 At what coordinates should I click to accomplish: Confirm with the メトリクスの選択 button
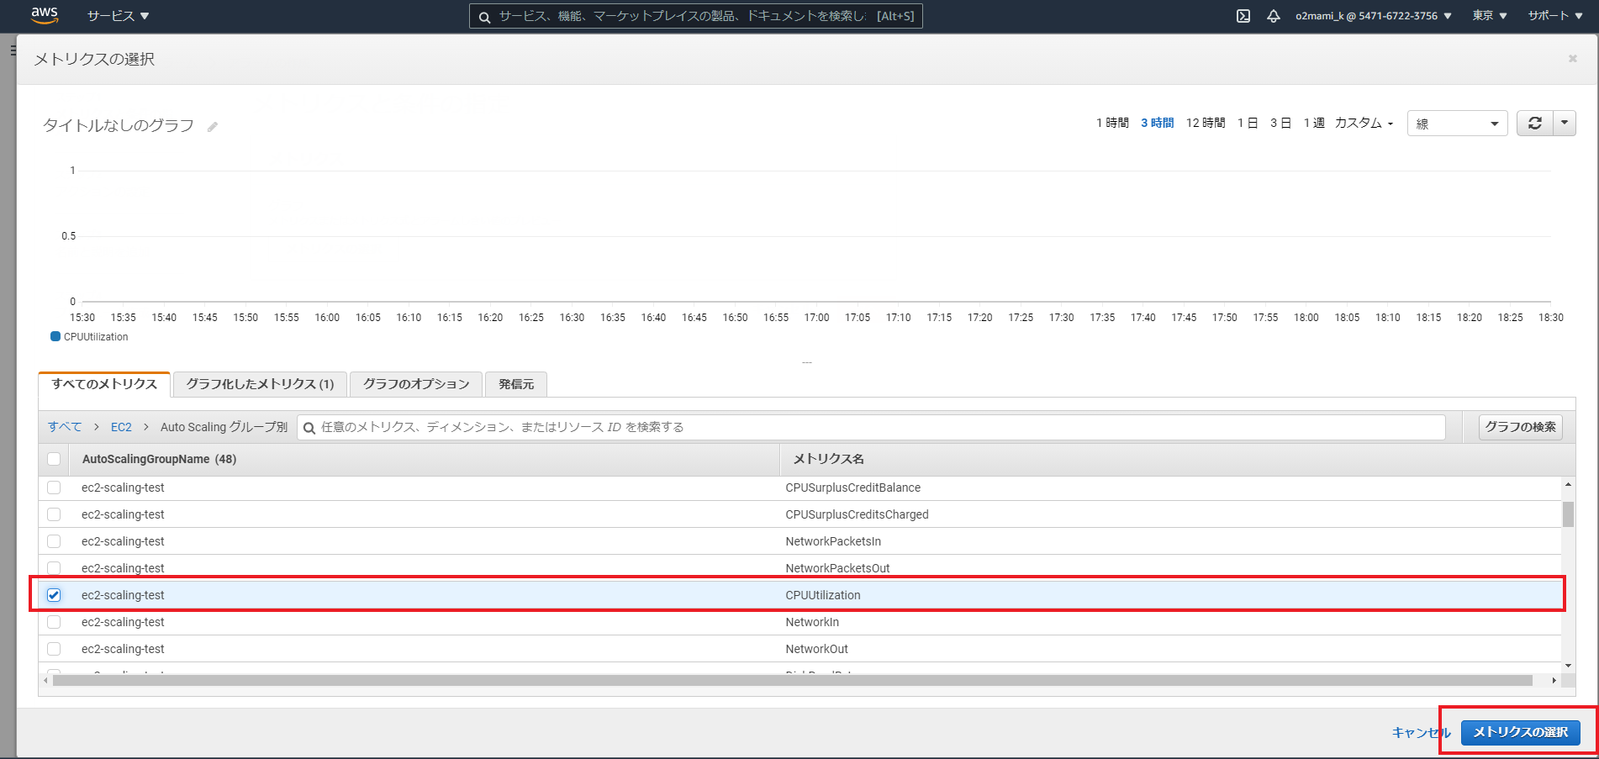1520,732
